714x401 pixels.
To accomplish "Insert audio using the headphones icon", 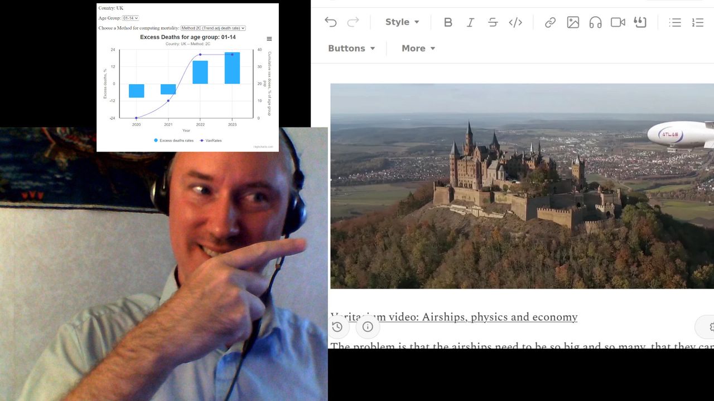I will click(595, 22).
